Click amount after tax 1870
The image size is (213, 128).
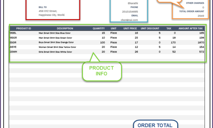point(201,42)
